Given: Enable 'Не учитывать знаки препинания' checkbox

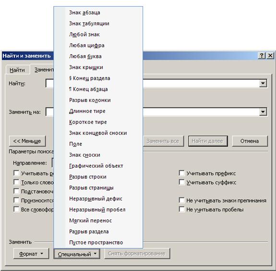Looking at the screenshot, I should tap(181, 200).
